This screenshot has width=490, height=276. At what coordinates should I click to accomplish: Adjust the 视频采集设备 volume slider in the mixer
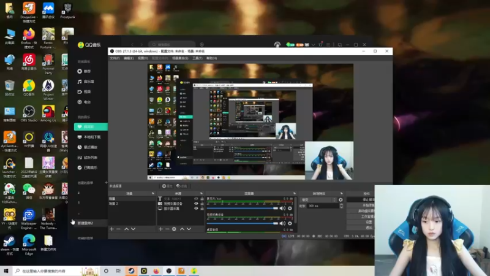[x=242, y=223]
